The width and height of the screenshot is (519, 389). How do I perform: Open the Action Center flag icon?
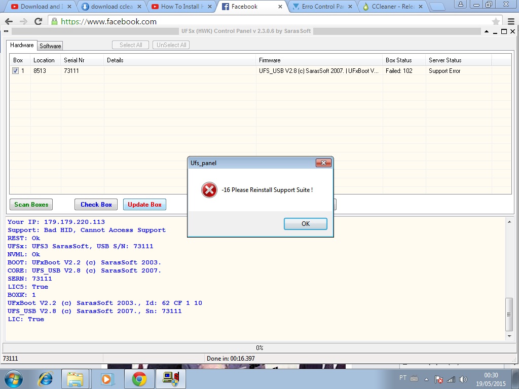pyautogui.click(x=439, y=379)
